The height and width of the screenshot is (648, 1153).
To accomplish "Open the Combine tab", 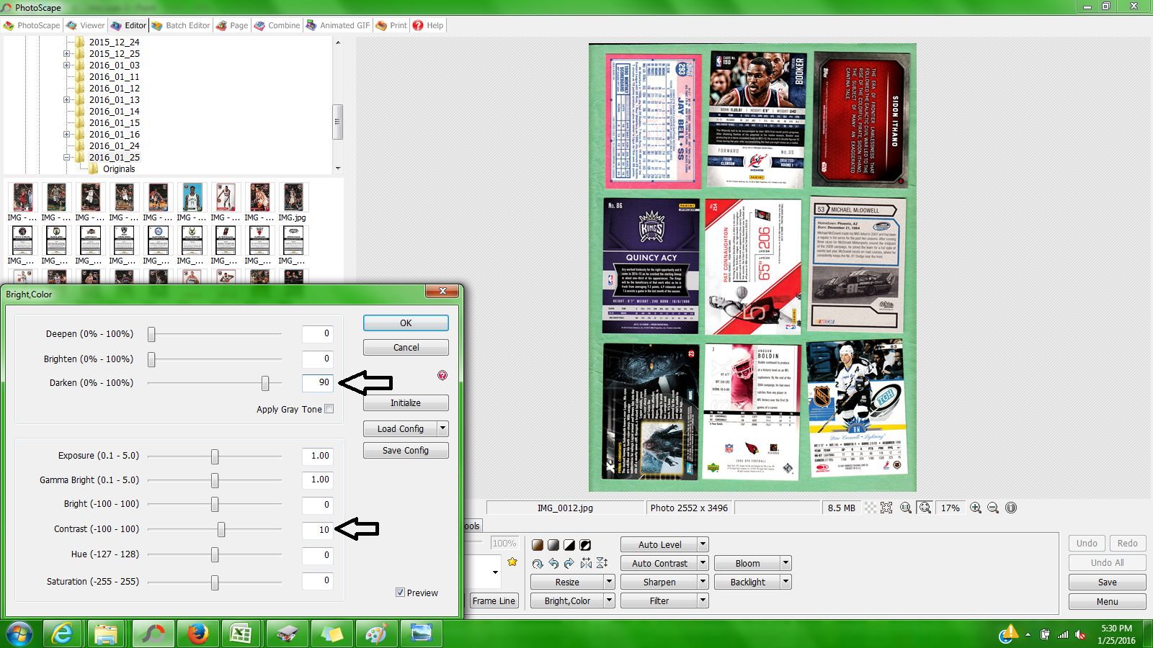I will pyautogui.click(x=277, y=25).
